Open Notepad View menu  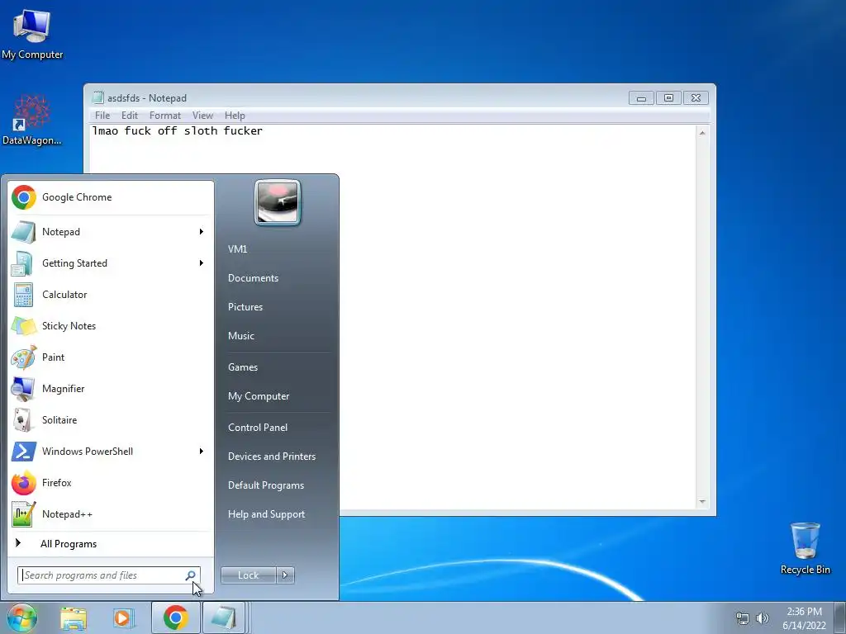[x=203, y=116]
